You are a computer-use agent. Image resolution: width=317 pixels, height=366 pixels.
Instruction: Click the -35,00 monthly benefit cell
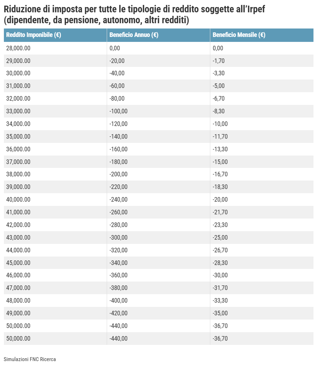[x=220, y=313]
